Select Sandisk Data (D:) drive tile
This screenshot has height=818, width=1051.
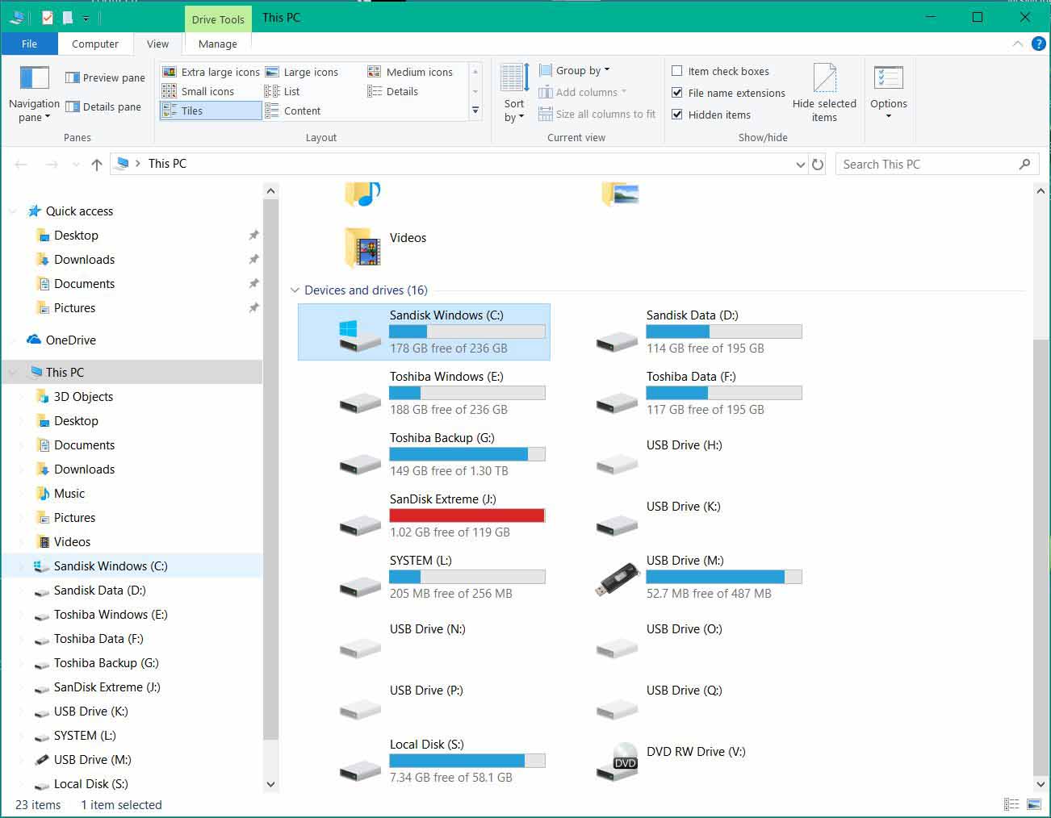(680, 332)
